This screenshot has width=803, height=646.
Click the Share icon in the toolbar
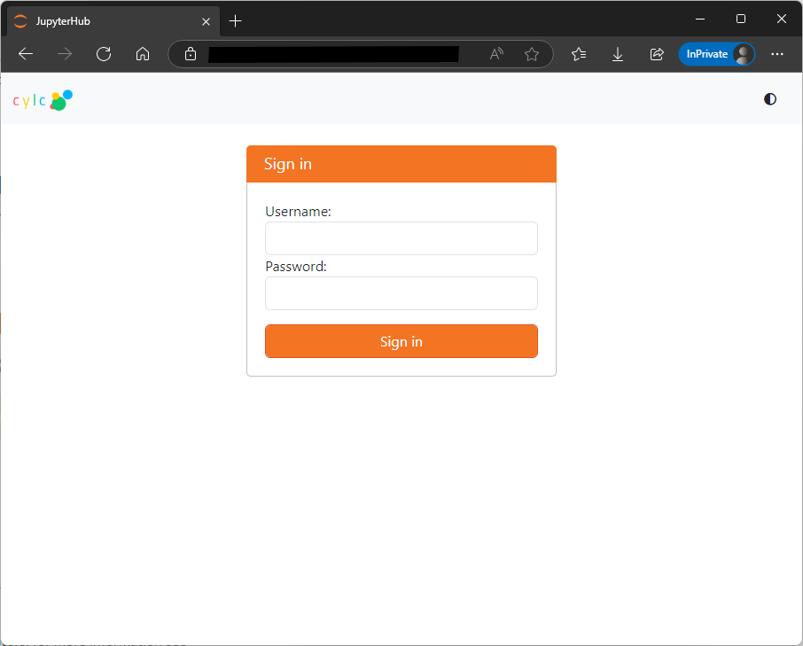[657, 54]
